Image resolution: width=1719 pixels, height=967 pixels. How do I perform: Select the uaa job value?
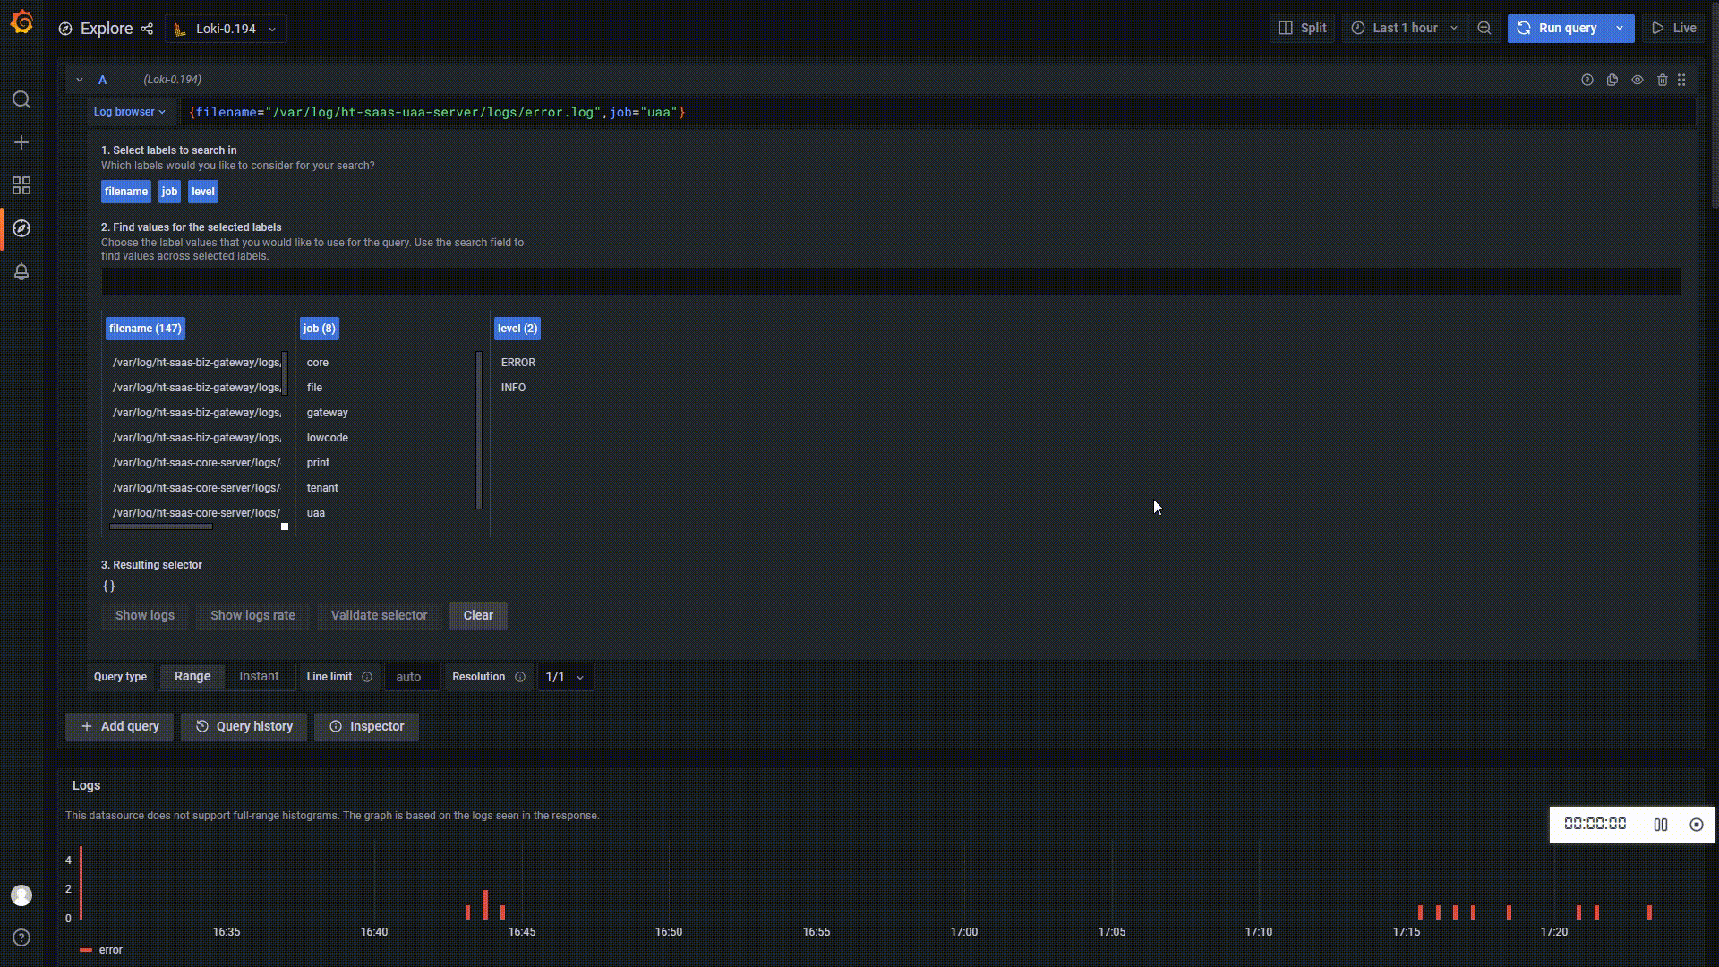point(316,513)
